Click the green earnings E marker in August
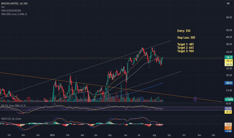Viewport: 234px width, 138px height. click(158, 99)
